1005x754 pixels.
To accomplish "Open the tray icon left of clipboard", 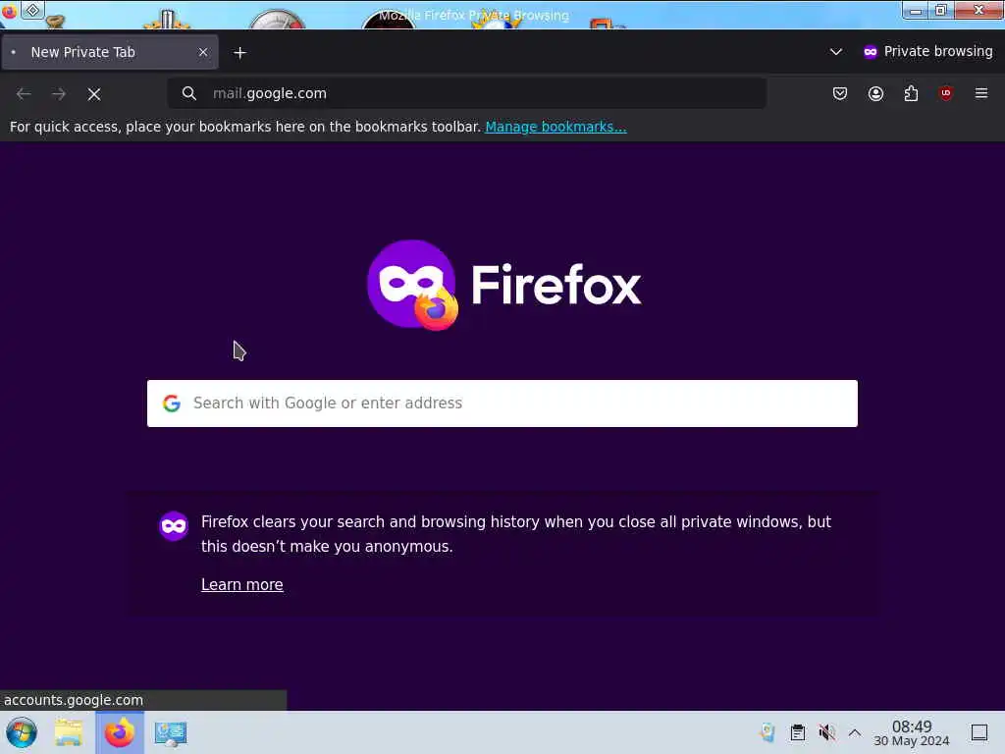I will coord(767,732).
